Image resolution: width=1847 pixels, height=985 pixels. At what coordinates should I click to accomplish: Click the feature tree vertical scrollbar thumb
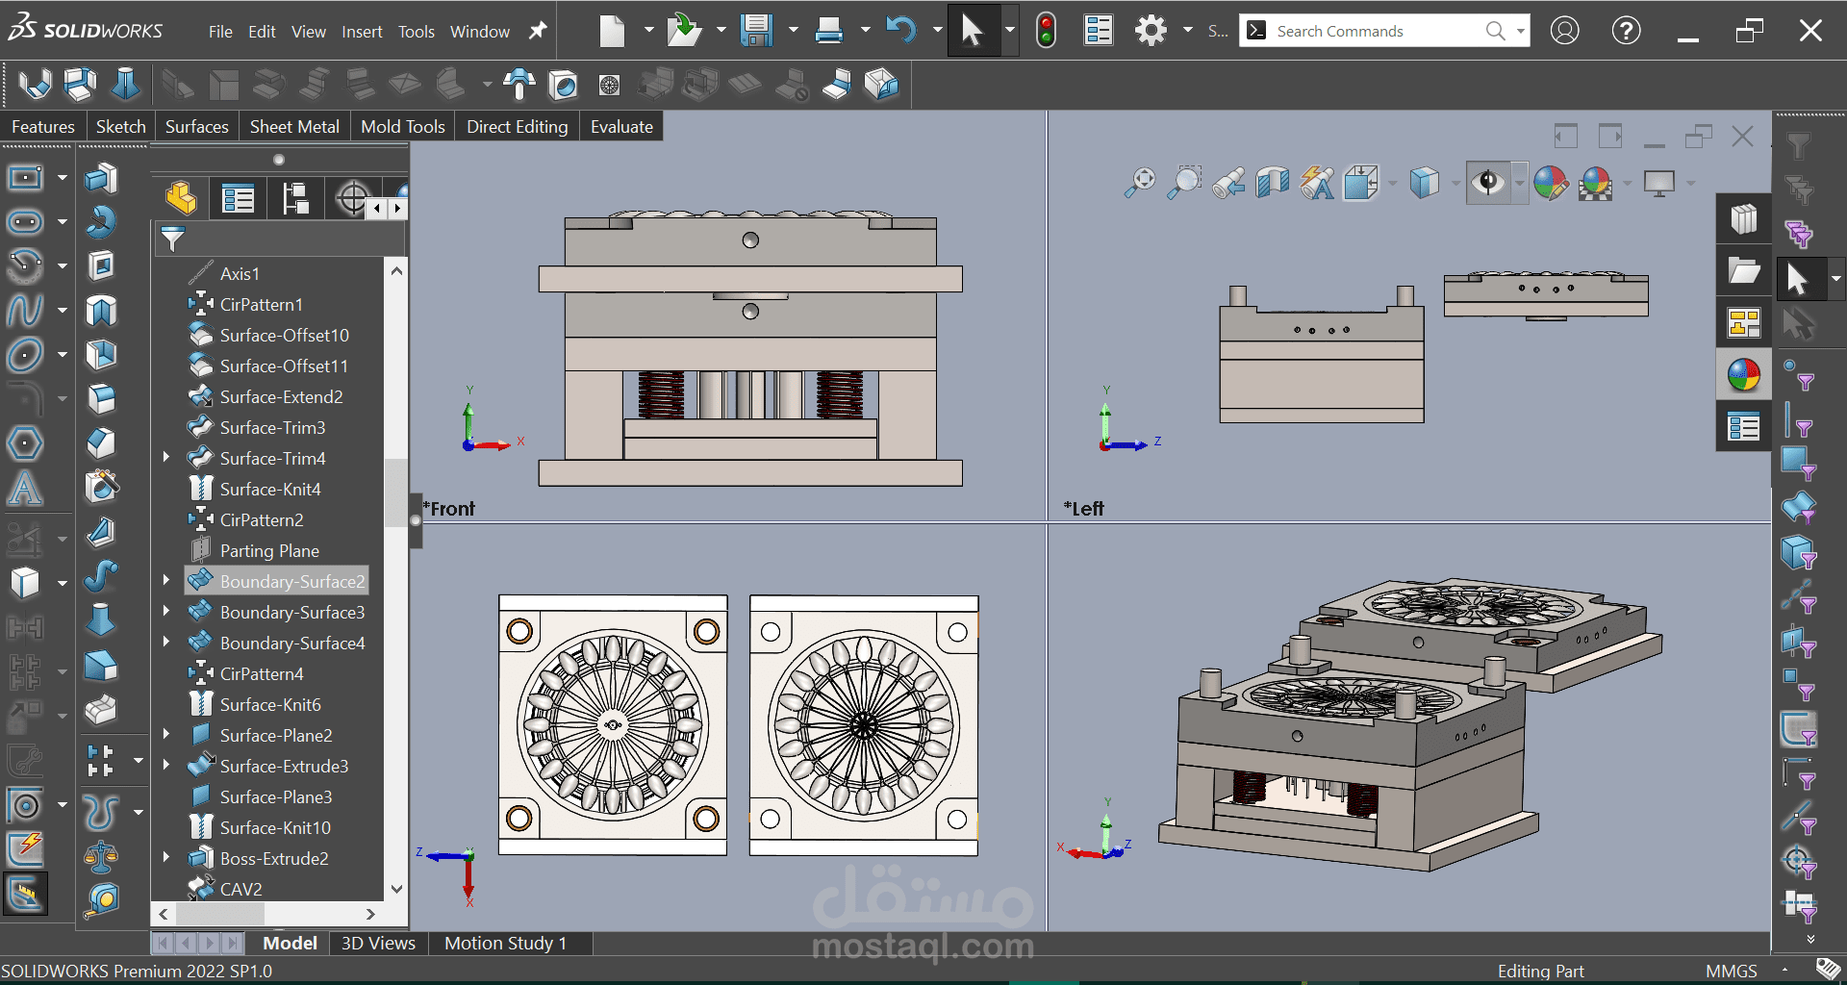point(396,492)
